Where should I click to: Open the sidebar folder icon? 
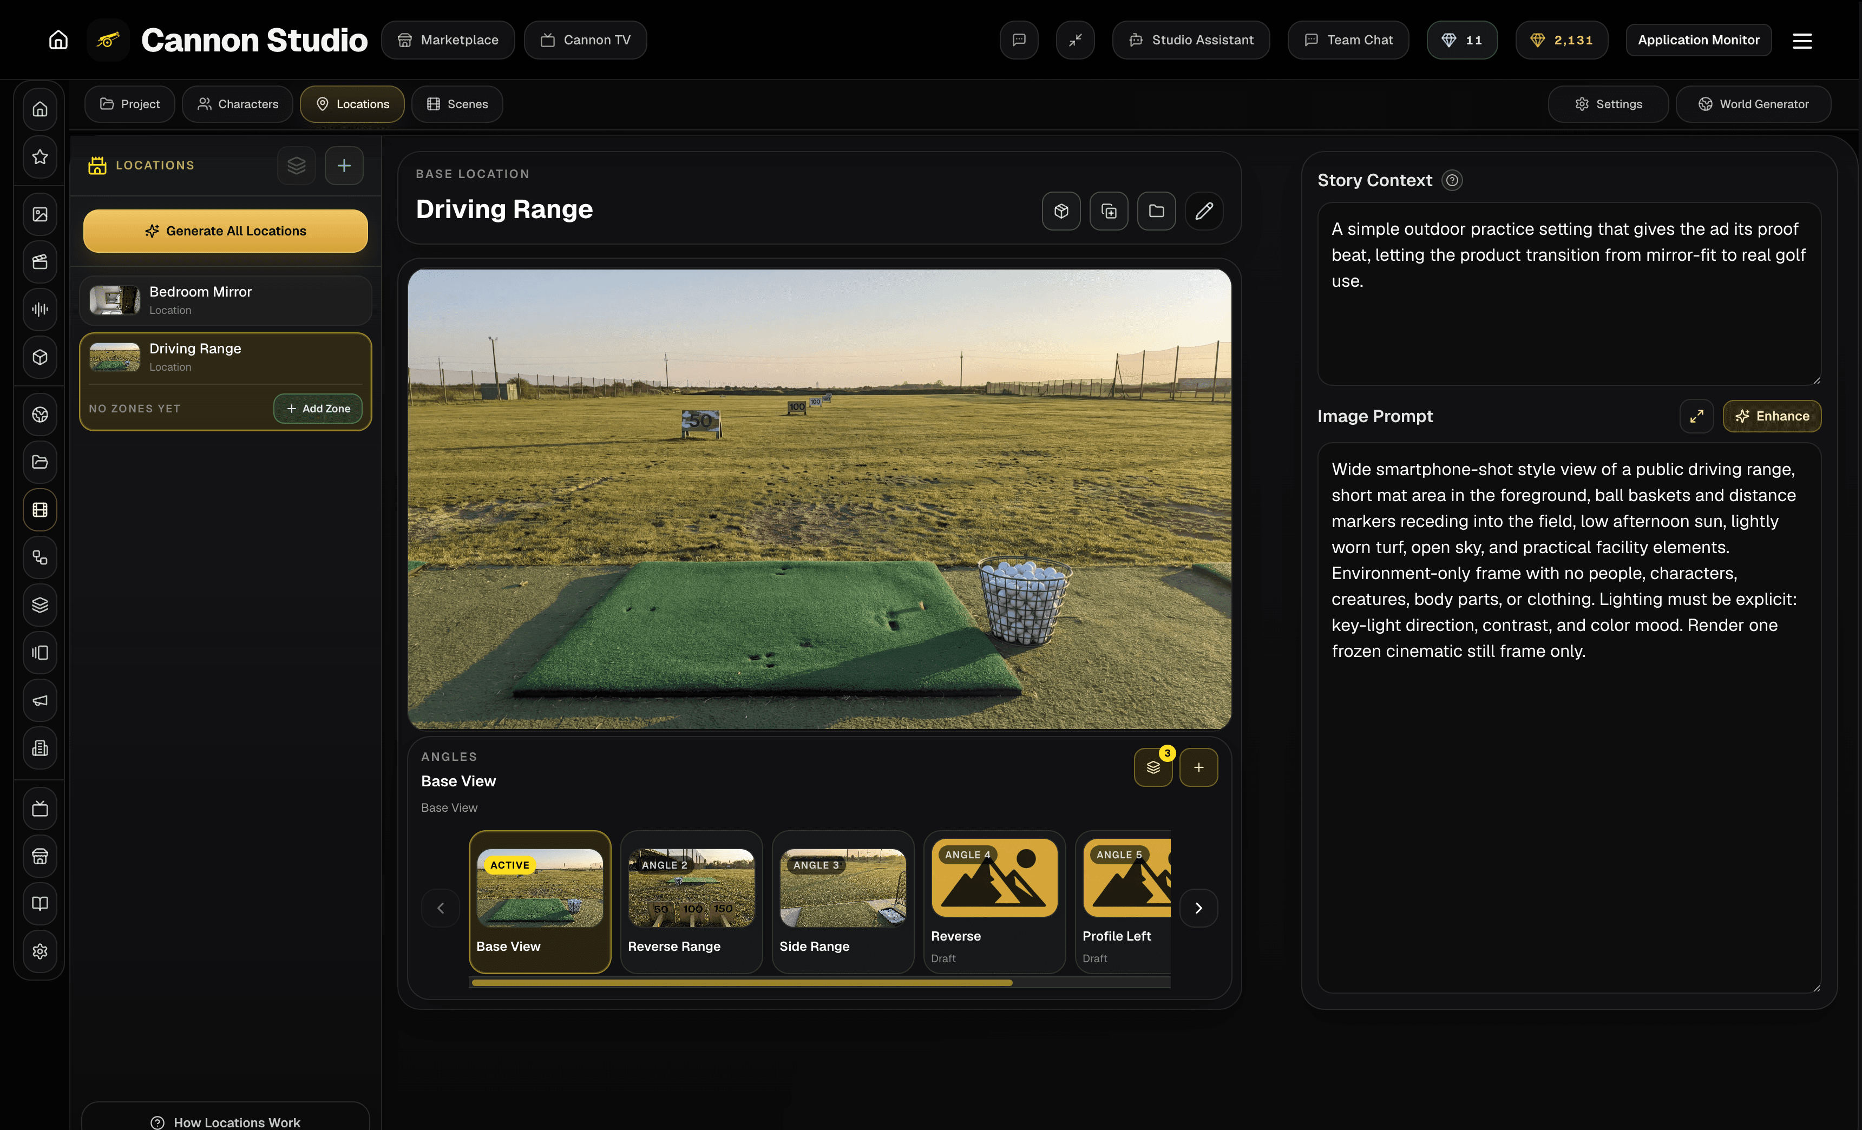click(x=40, y=462)
